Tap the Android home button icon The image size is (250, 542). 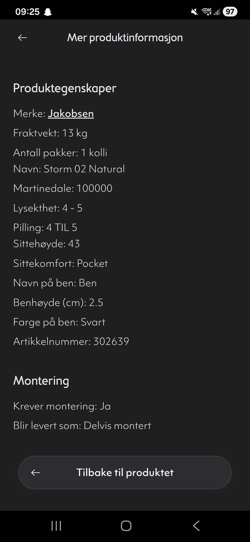pos(126,526)
